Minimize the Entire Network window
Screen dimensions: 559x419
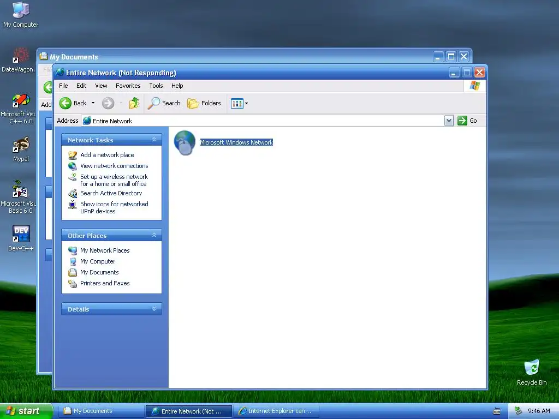pos(454,73)
